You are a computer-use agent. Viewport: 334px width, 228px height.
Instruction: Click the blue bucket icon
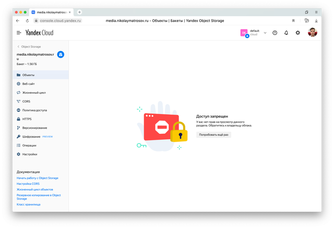click(61, 54)
